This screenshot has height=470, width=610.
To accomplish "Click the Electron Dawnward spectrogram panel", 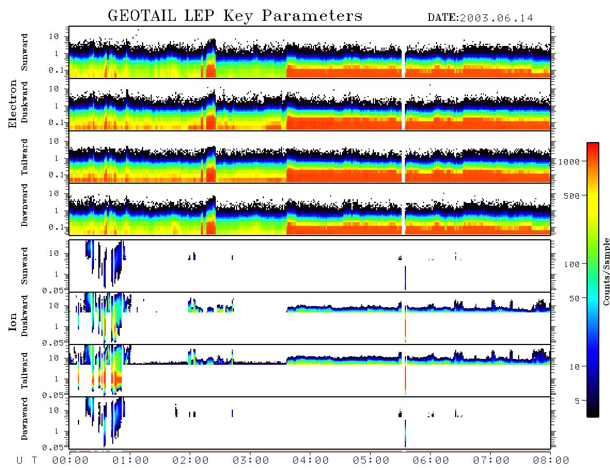I will (x=310, y=209).
